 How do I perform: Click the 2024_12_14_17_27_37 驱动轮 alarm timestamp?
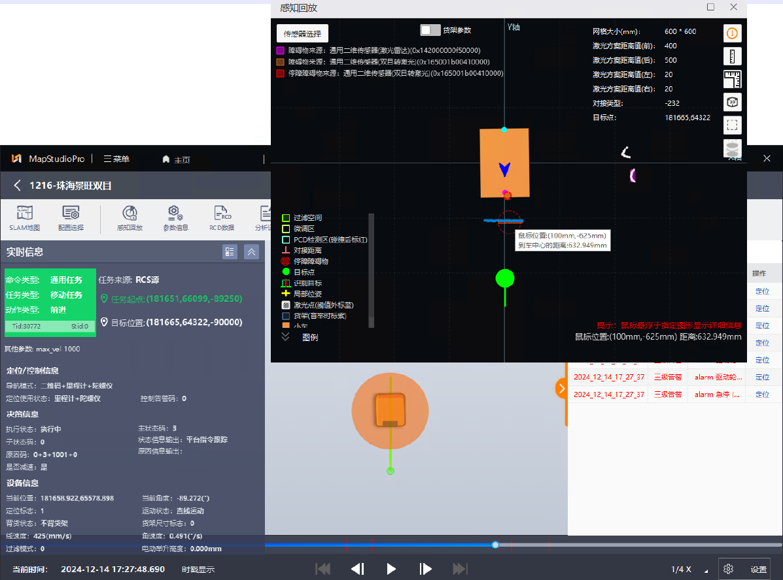point(609,378)
